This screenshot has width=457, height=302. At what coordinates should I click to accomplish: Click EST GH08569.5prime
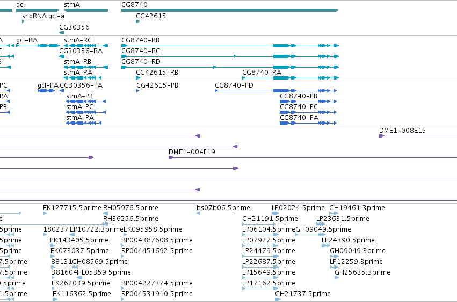tap(100, 262)
